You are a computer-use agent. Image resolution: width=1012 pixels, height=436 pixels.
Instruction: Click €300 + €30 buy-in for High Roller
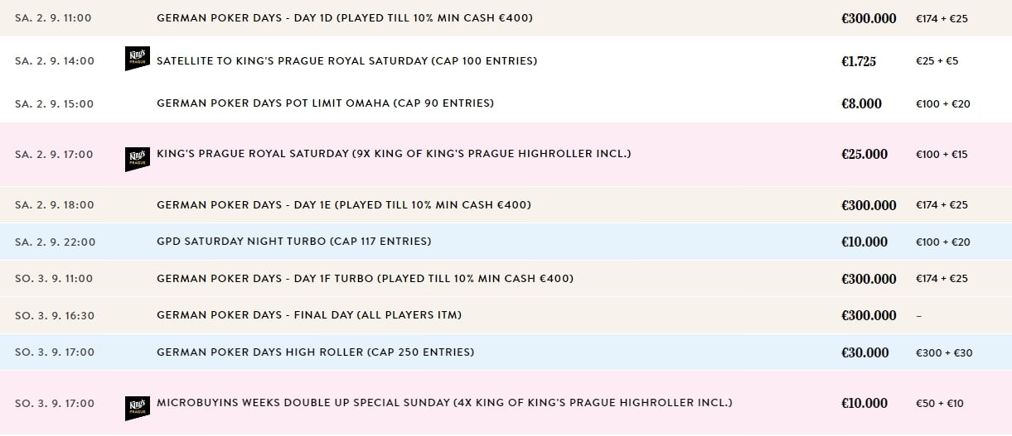click(943, 353)
